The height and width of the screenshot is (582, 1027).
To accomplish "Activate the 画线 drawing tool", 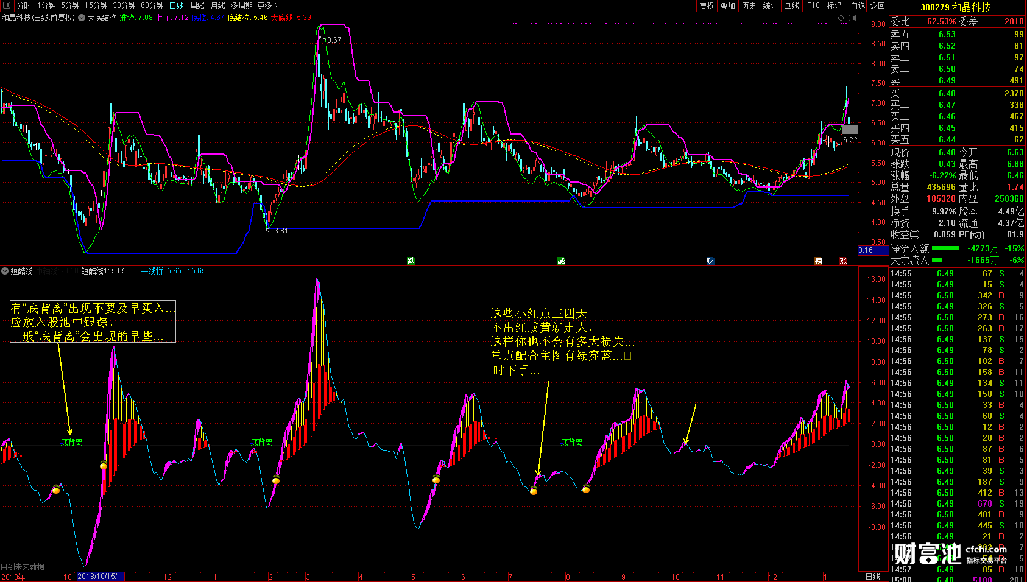I will pyautogui.click(x=791, y=5).
